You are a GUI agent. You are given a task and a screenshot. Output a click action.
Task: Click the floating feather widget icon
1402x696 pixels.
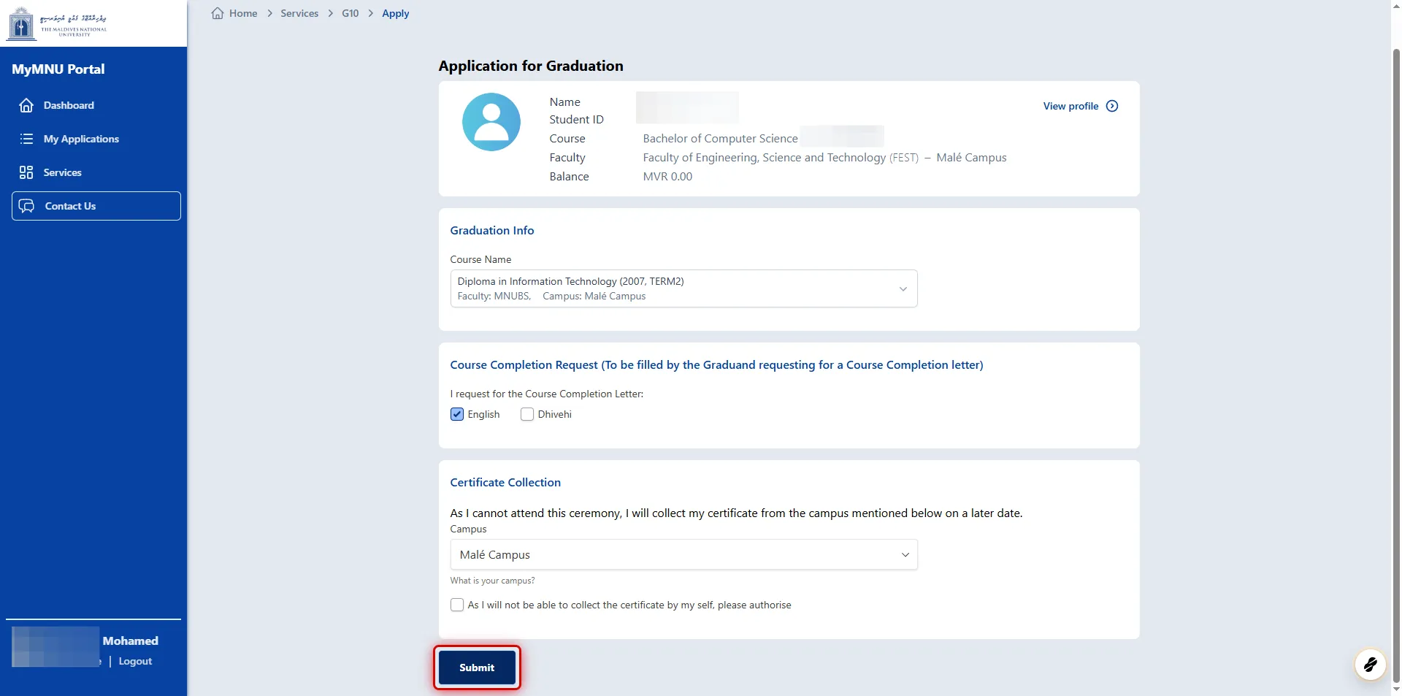tap(1370, 665)
